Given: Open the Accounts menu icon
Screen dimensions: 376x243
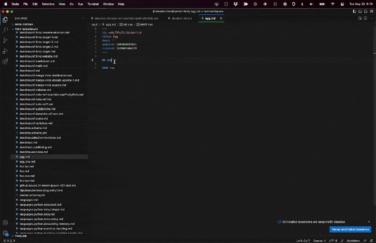Looking at the screenshot, I should (x=5, y=222).
